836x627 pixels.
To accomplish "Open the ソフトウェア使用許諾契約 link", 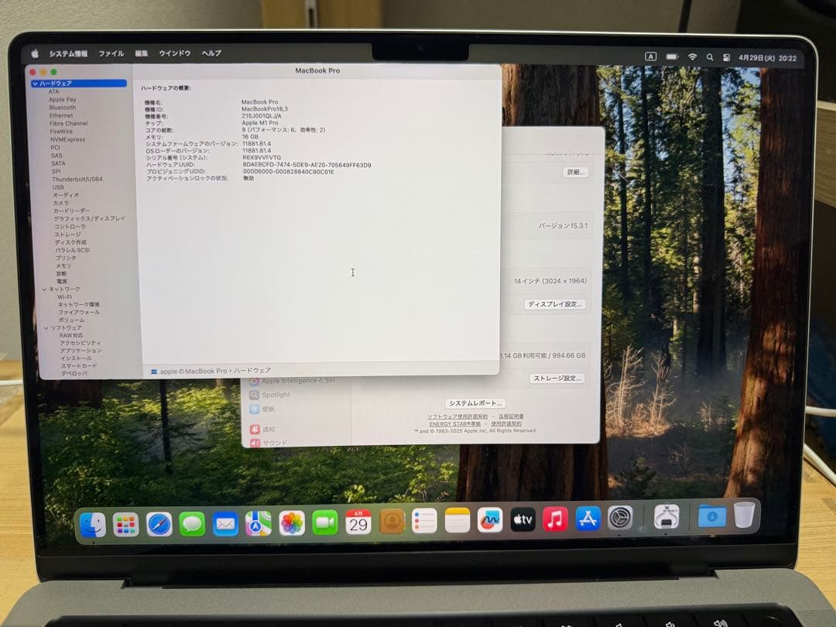I will (457, 416).
